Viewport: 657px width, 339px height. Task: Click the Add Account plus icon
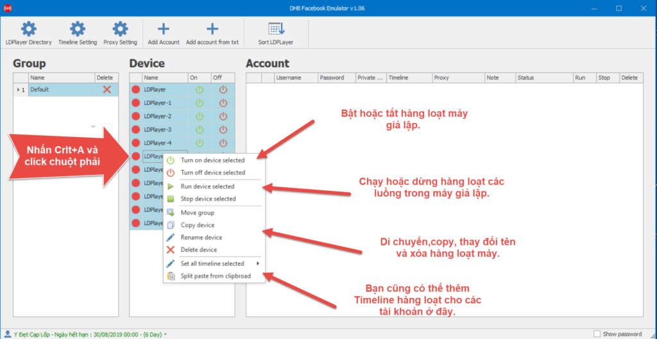(164, 29)
